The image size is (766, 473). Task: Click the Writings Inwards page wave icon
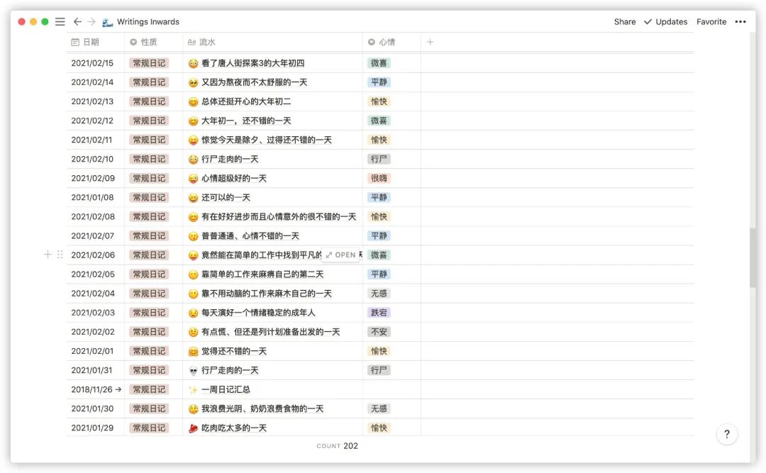[108, 22]
